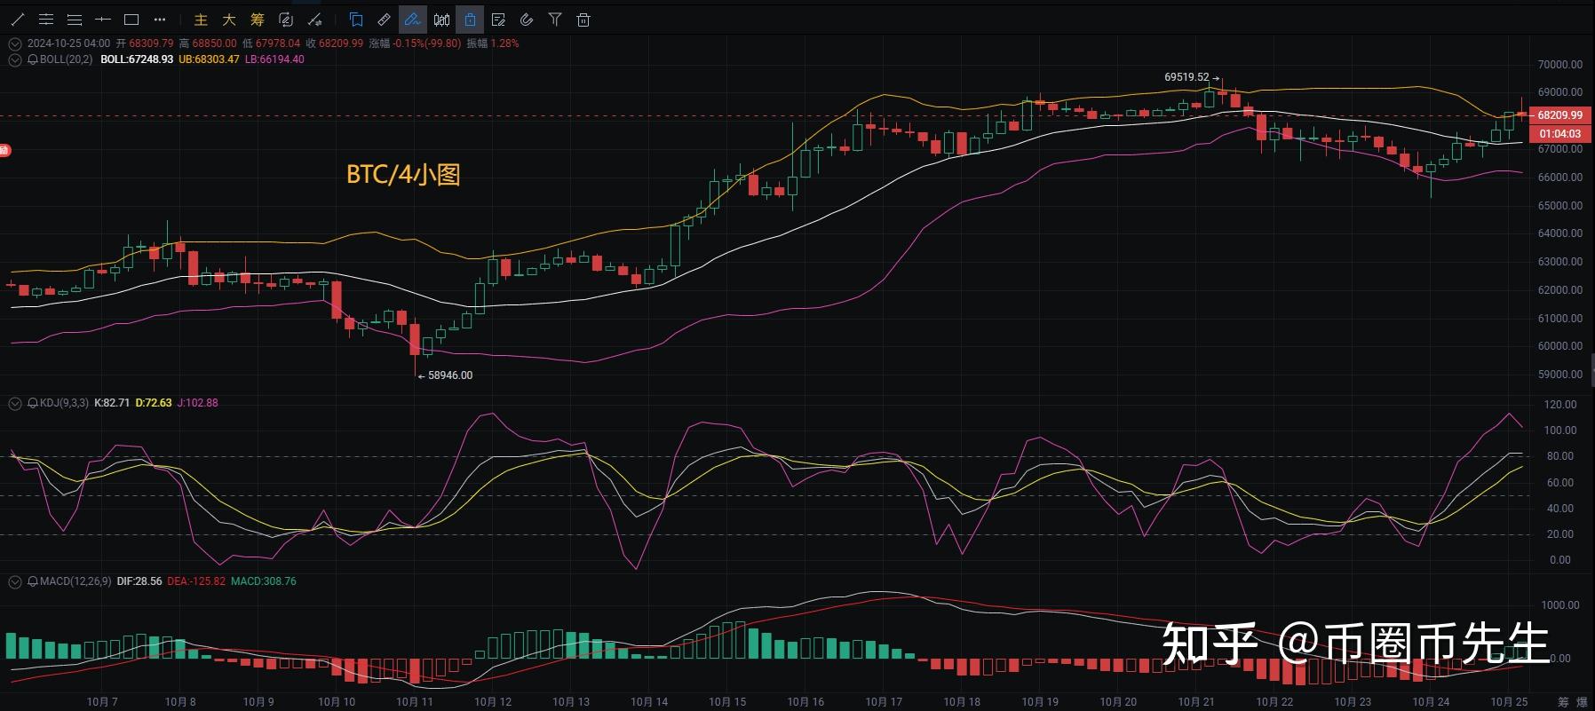Delete drawings with the trash icon

coord(583,20)
